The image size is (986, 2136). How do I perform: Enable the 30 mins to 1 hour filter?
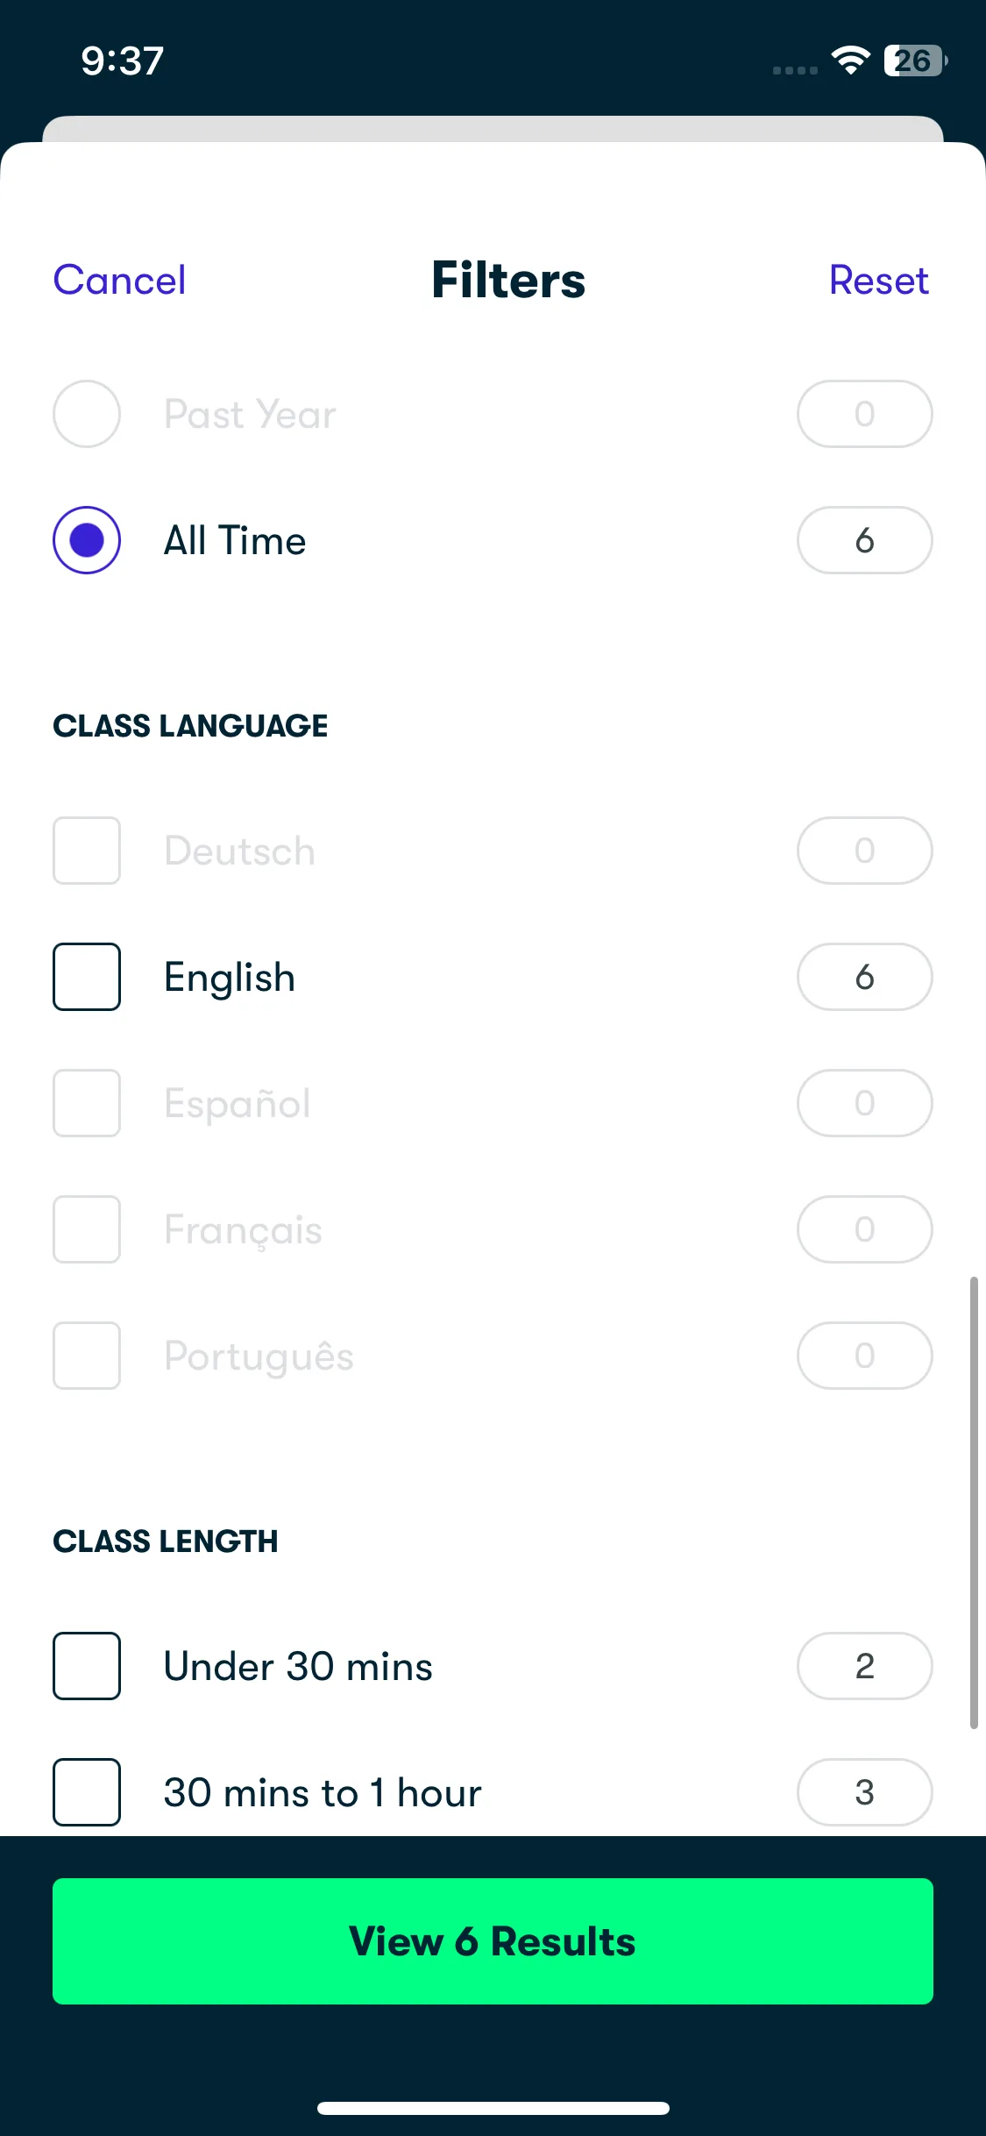click(x=87, y=1792)
